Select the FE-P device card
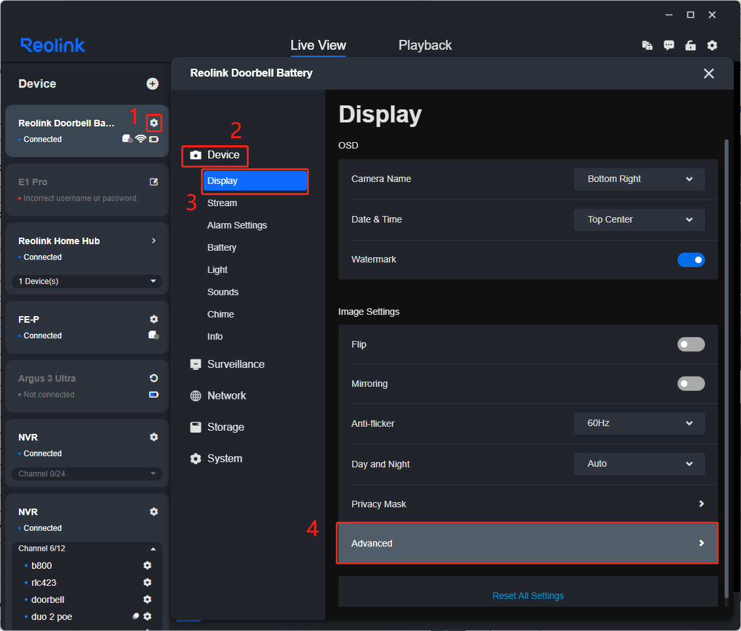 coord(87,327)
